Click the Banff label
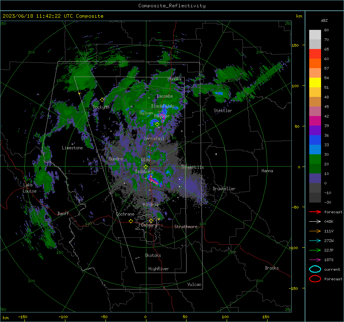This screenshot has width=344, height=322. coord(63,213)
